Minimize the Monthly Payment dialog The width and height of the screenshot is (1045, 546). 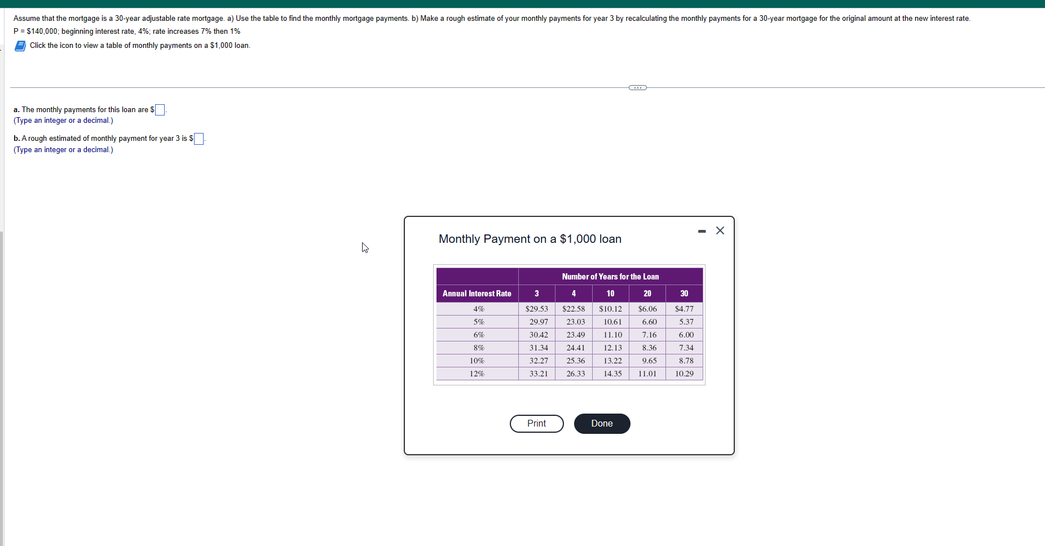coord(701,231)
